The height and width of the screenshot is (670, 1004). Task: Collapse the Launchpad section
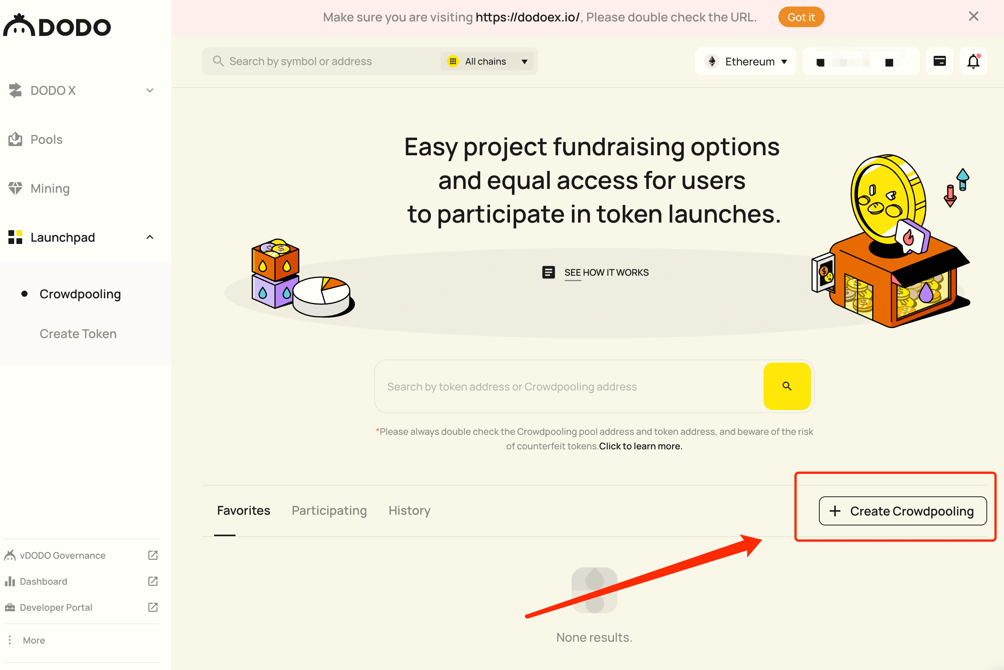point(149,237)
